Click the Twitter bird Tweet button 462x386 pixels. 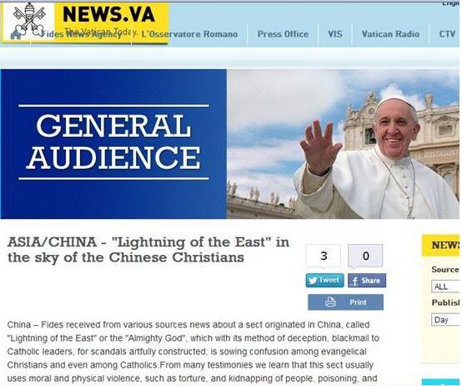[x=324, y=280]
